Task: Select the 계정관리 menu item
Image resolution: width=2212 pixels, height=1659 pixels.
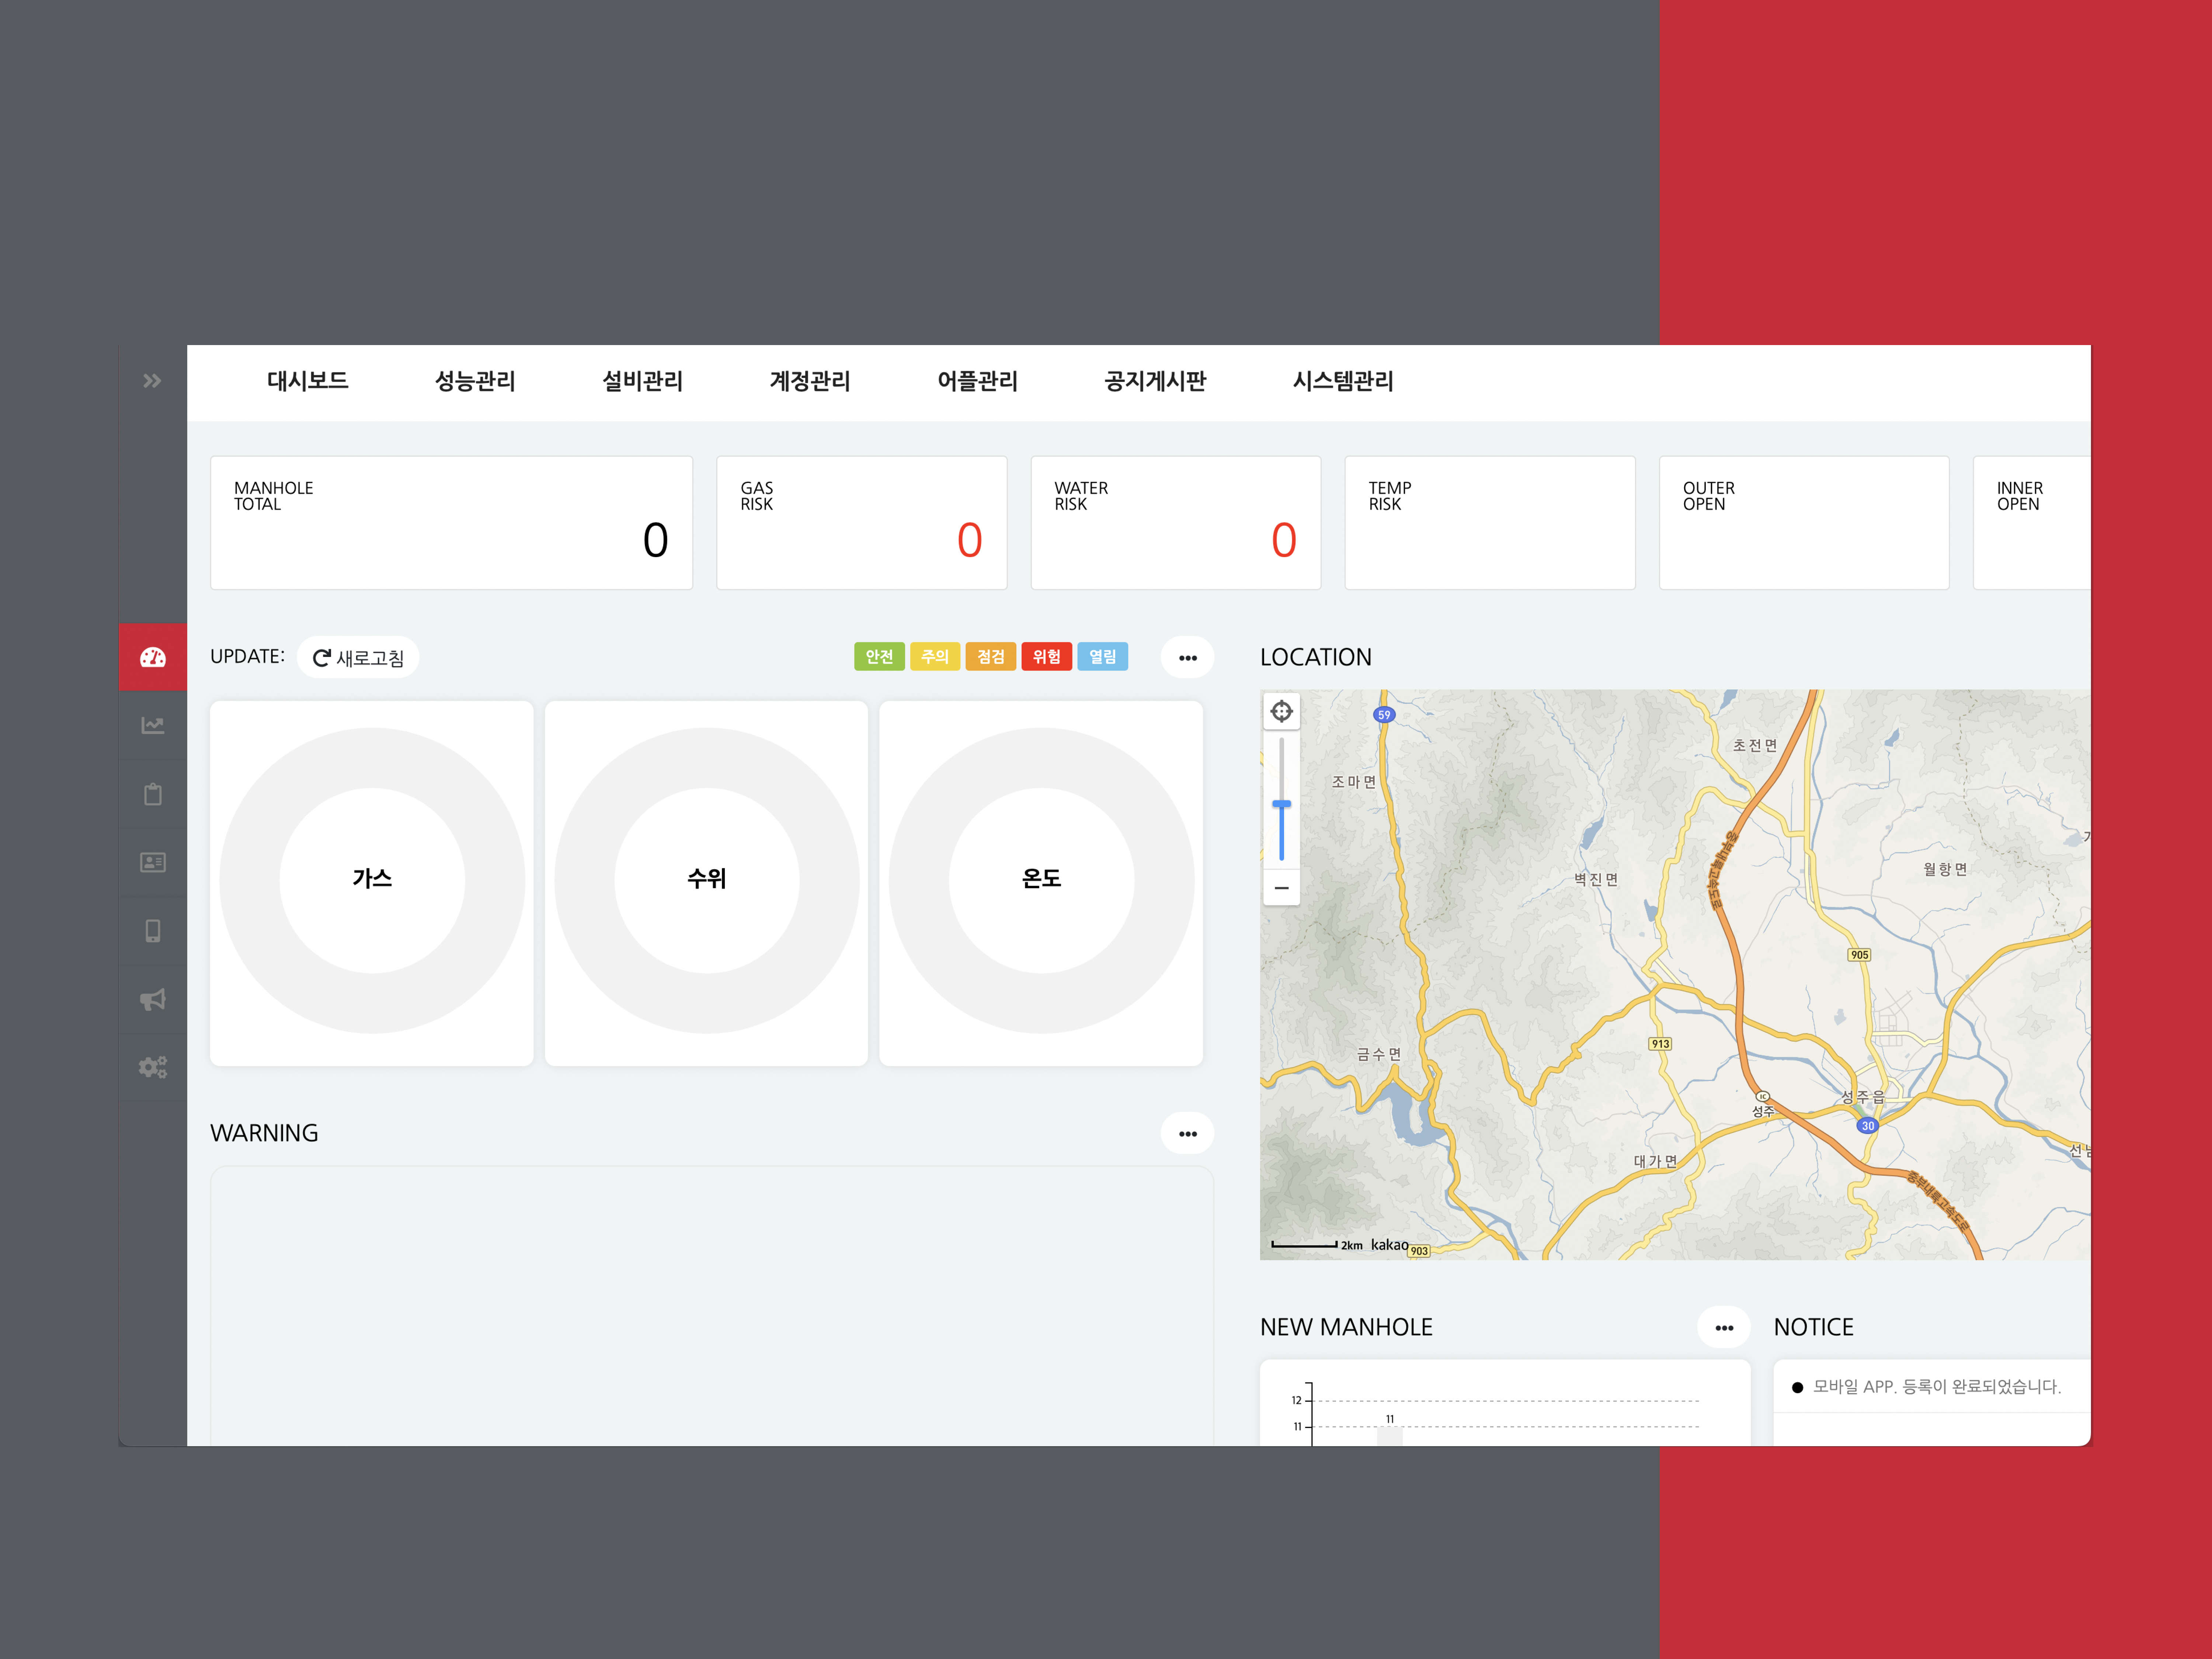Action: 810,381
